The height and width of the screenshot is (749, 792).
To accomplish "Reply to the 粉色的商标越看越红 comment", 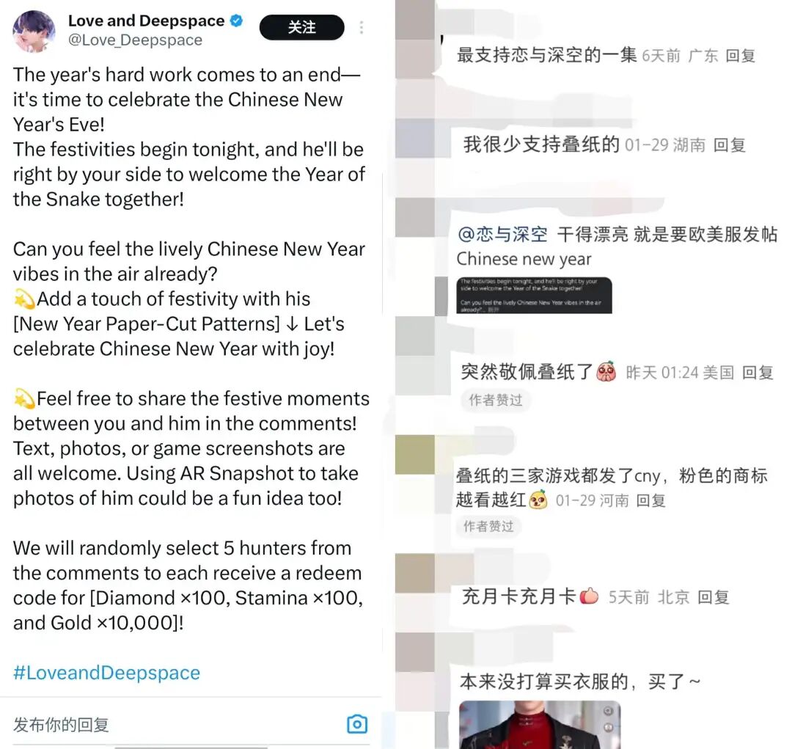I will (650, 500).
